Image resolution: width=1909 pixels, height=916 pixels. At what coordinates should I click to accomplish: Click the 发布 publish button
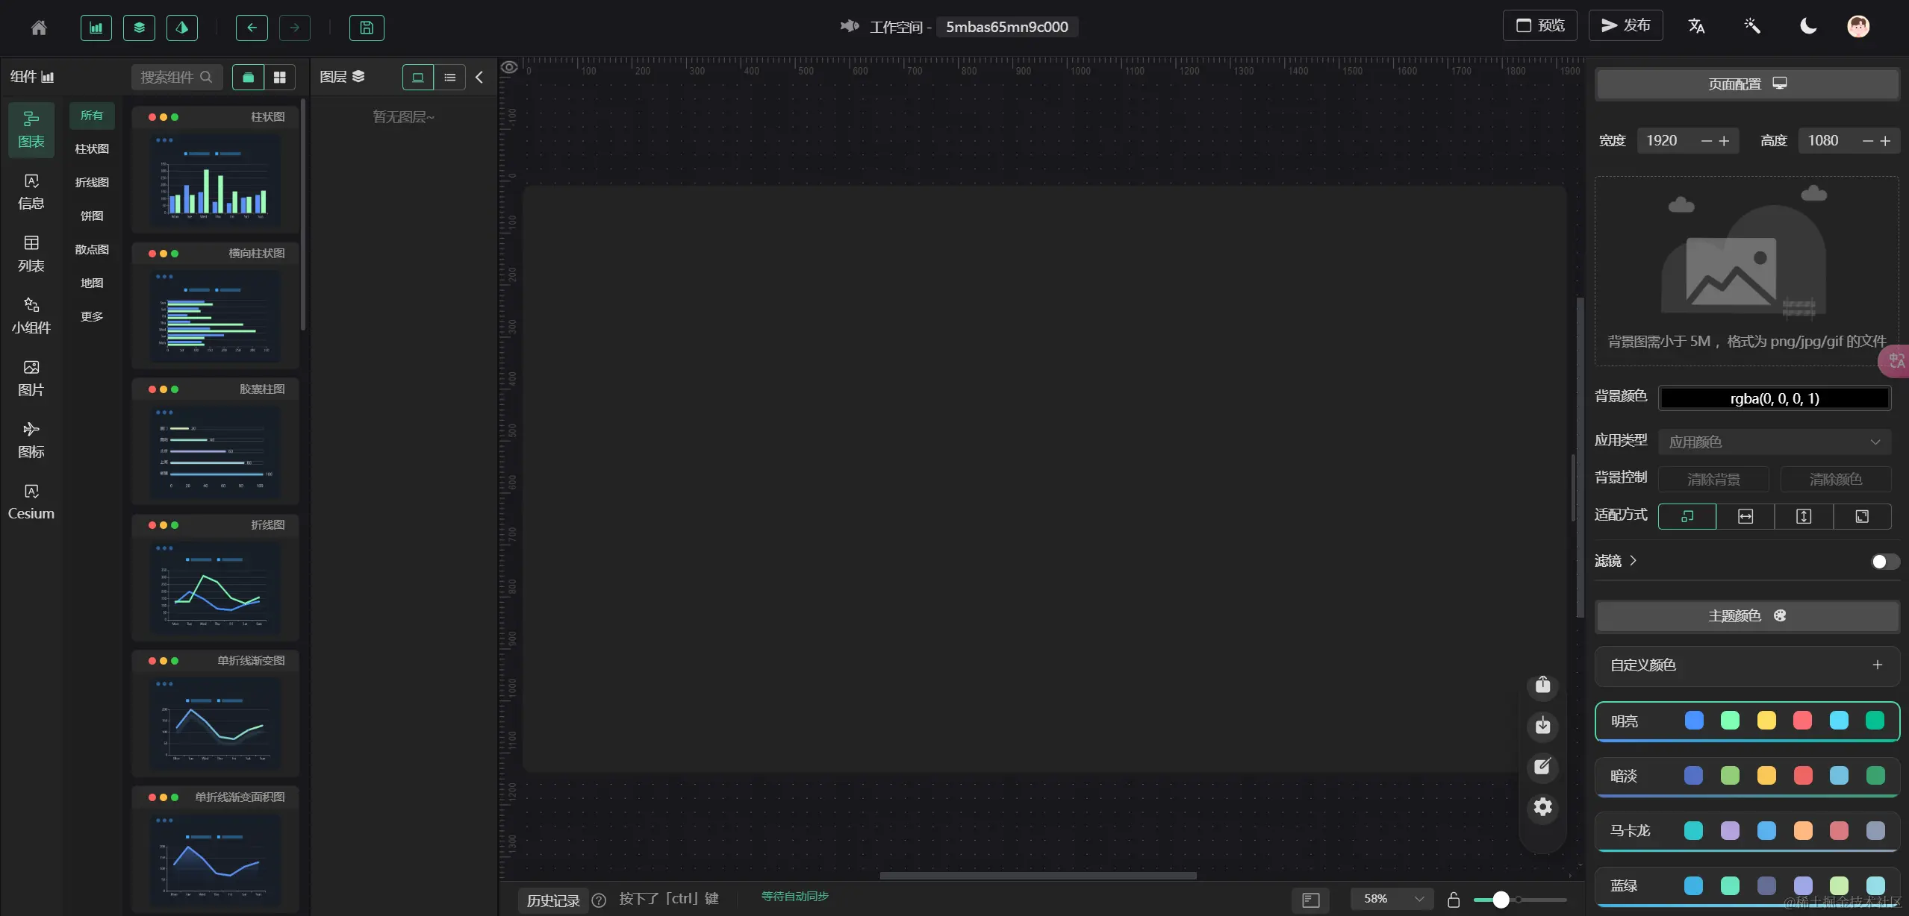[1625, 25]
